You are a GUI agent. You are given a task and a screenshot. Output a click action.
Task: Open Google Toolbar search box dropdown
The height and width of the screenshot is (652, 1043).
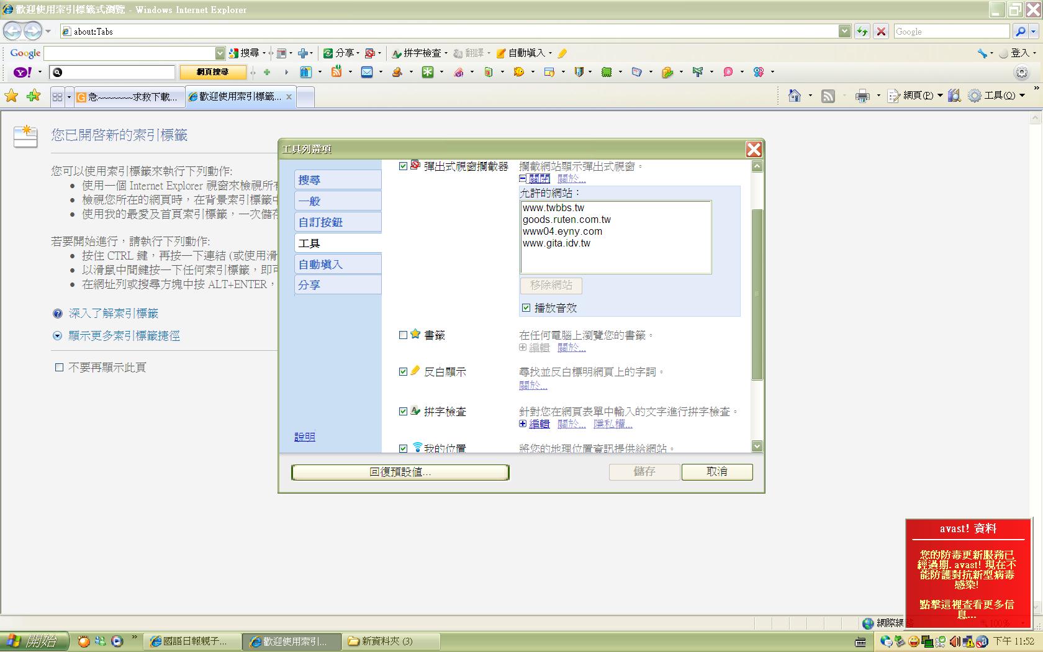click(x=220, y=53)
